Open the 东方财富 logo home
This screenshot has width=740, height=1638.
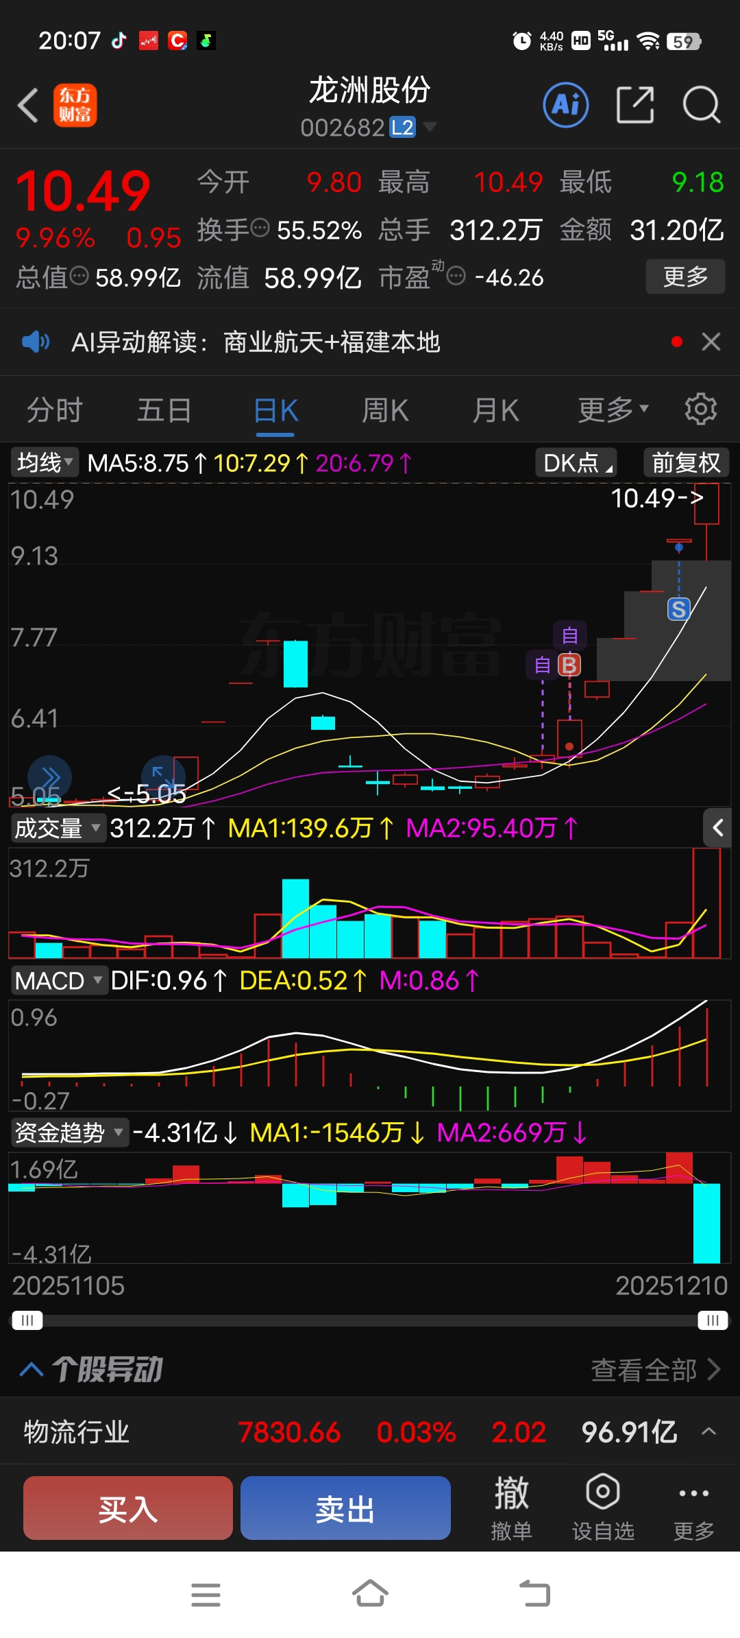[x=75, y=106]
